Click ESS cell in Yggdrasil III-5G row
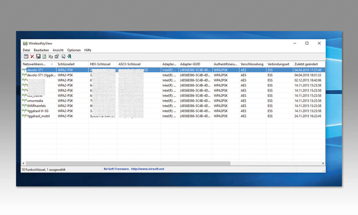The image size is (358, 215). (270, 111)
